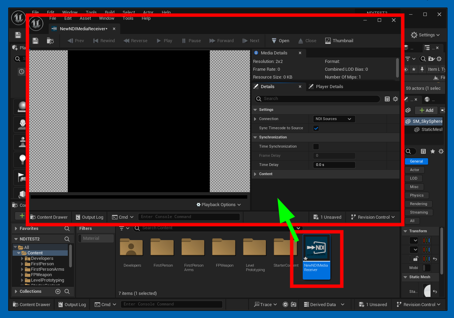Click the Save asset icon in media editor toolbar
This screenshot has width=454, height=318.
click(35, 41)
